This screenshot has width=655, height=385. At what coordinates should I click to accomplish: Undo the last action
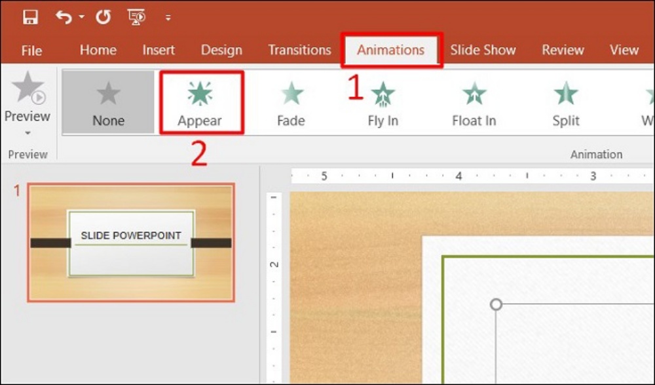[x=64, y=17]
